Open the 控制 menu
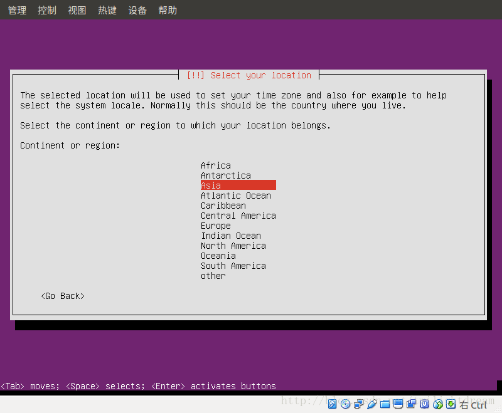Image resolution: width=502 pixels, height=413 pixels. (x=46, y=9)
